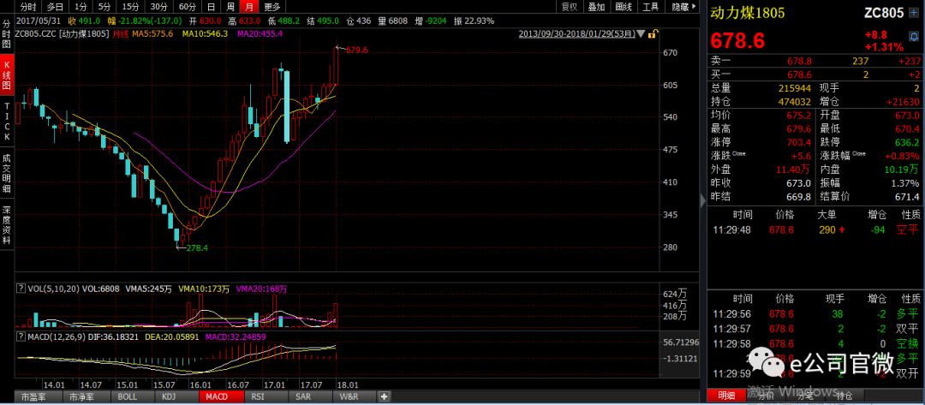Open 更多 period options
Image resolution: width=925 pixels, height=405 pixels.
(272, 7)
